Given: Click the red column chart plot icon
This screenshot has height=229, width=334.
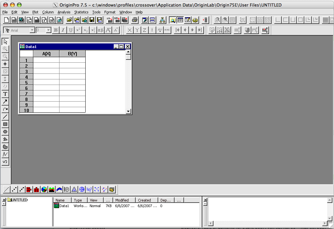Looking at the screenshot, I should (37, 189).
